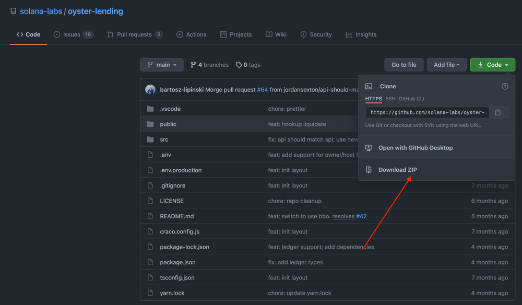Screen dimensions: 522x305
Task: Open the Issues tab
Action: [73, 34]
